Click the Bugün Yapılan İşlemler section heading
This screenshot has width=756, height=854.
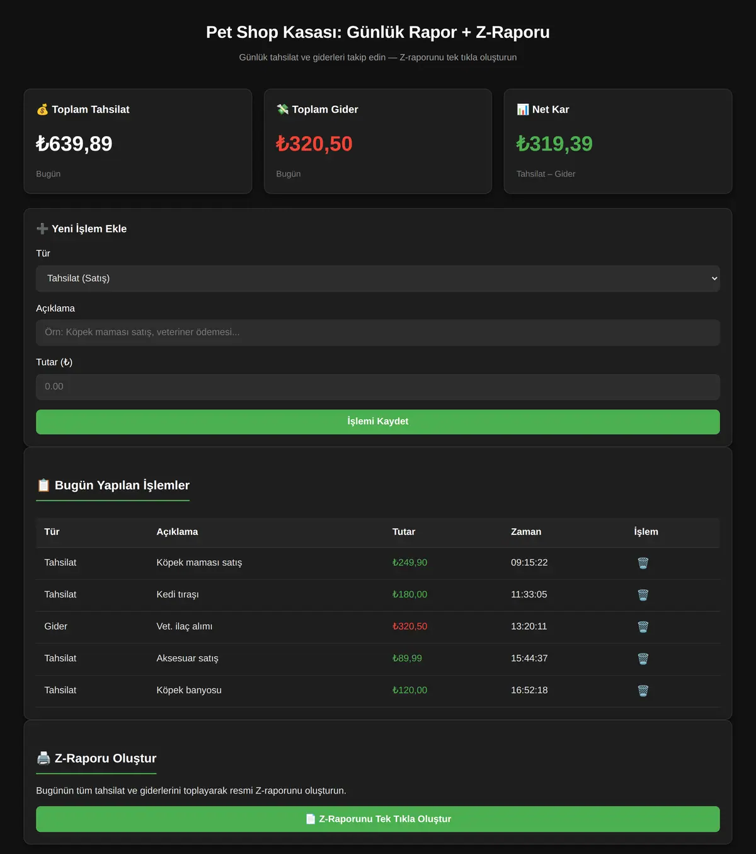point(113,485)
